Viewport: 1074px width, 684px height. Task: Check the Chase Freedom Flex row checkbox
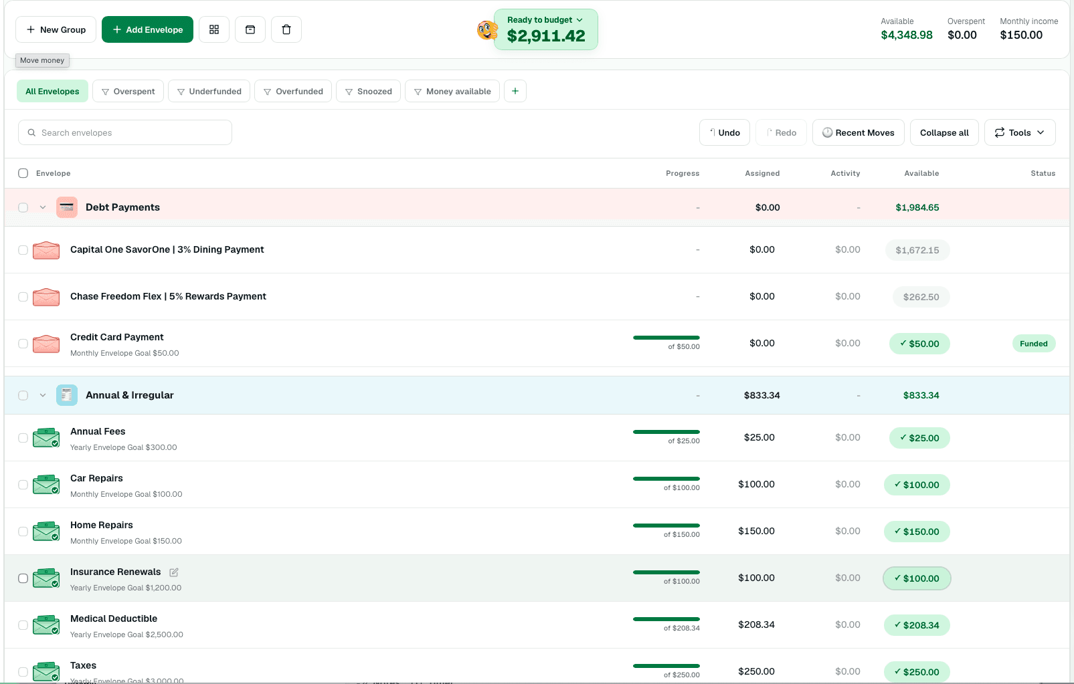click(x=23, y=297)
